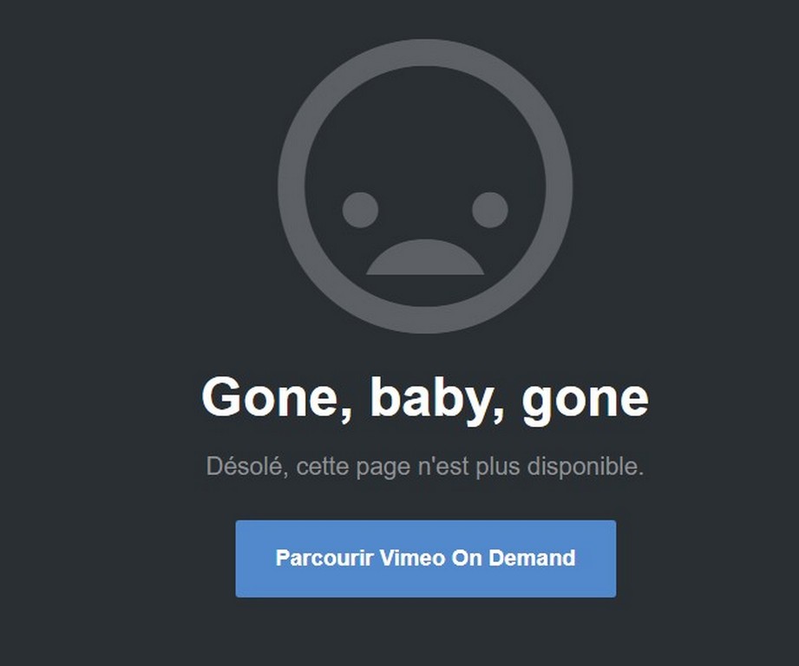Image resolution: width=799 pixels, height=666 pixels.
Task: Click the left eye of the sad face
Action: (360, 210)
